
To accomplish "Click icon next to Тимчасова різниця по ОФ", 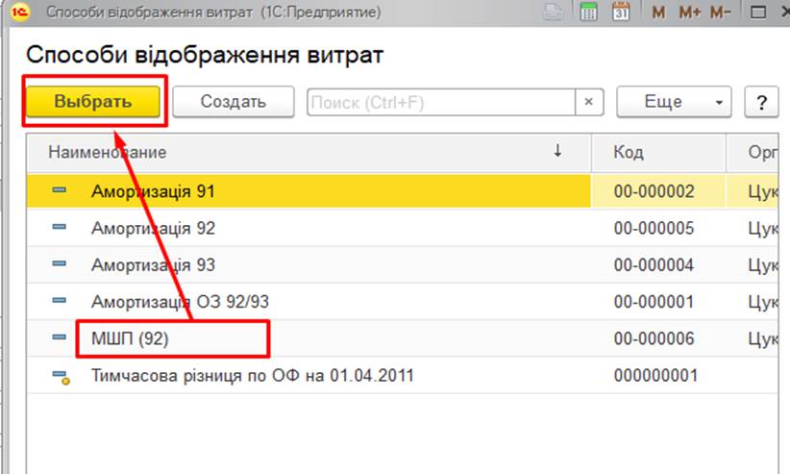I will coord(60,376).
